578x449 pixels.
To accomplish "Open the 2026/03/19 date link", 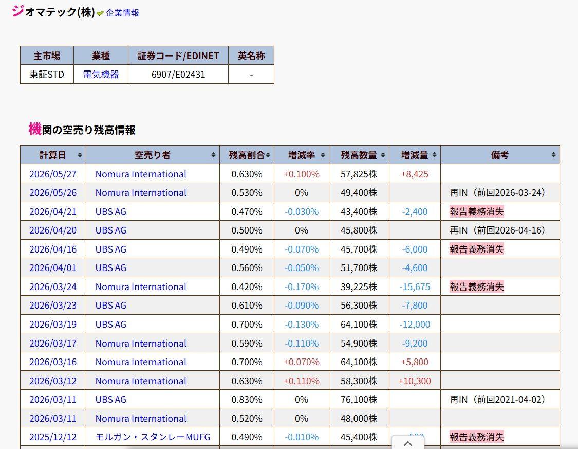I will 53,325.
